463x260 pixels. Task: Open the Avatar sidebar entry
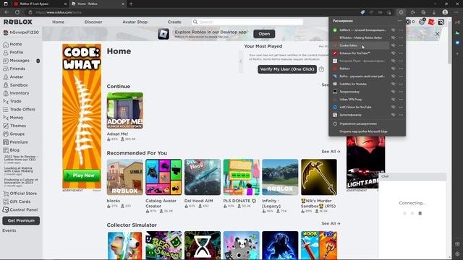pos(13,77)
